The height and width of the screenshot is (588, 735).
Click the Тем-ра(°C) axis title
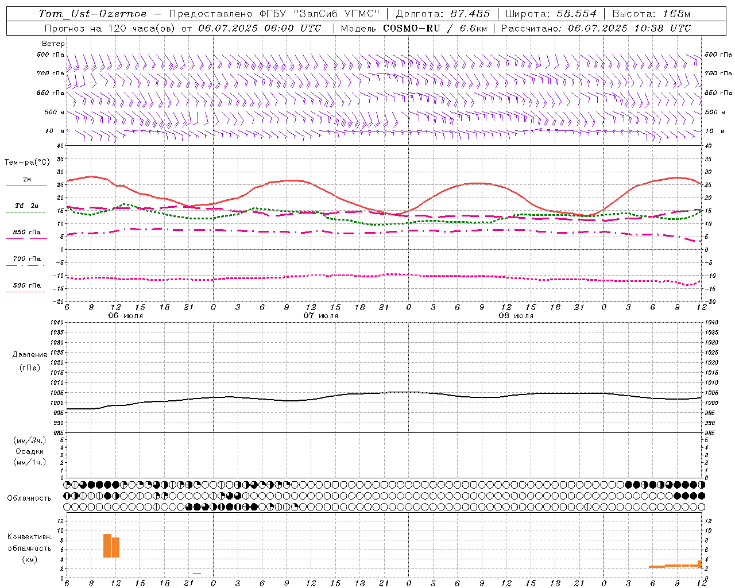click(27, 163)
